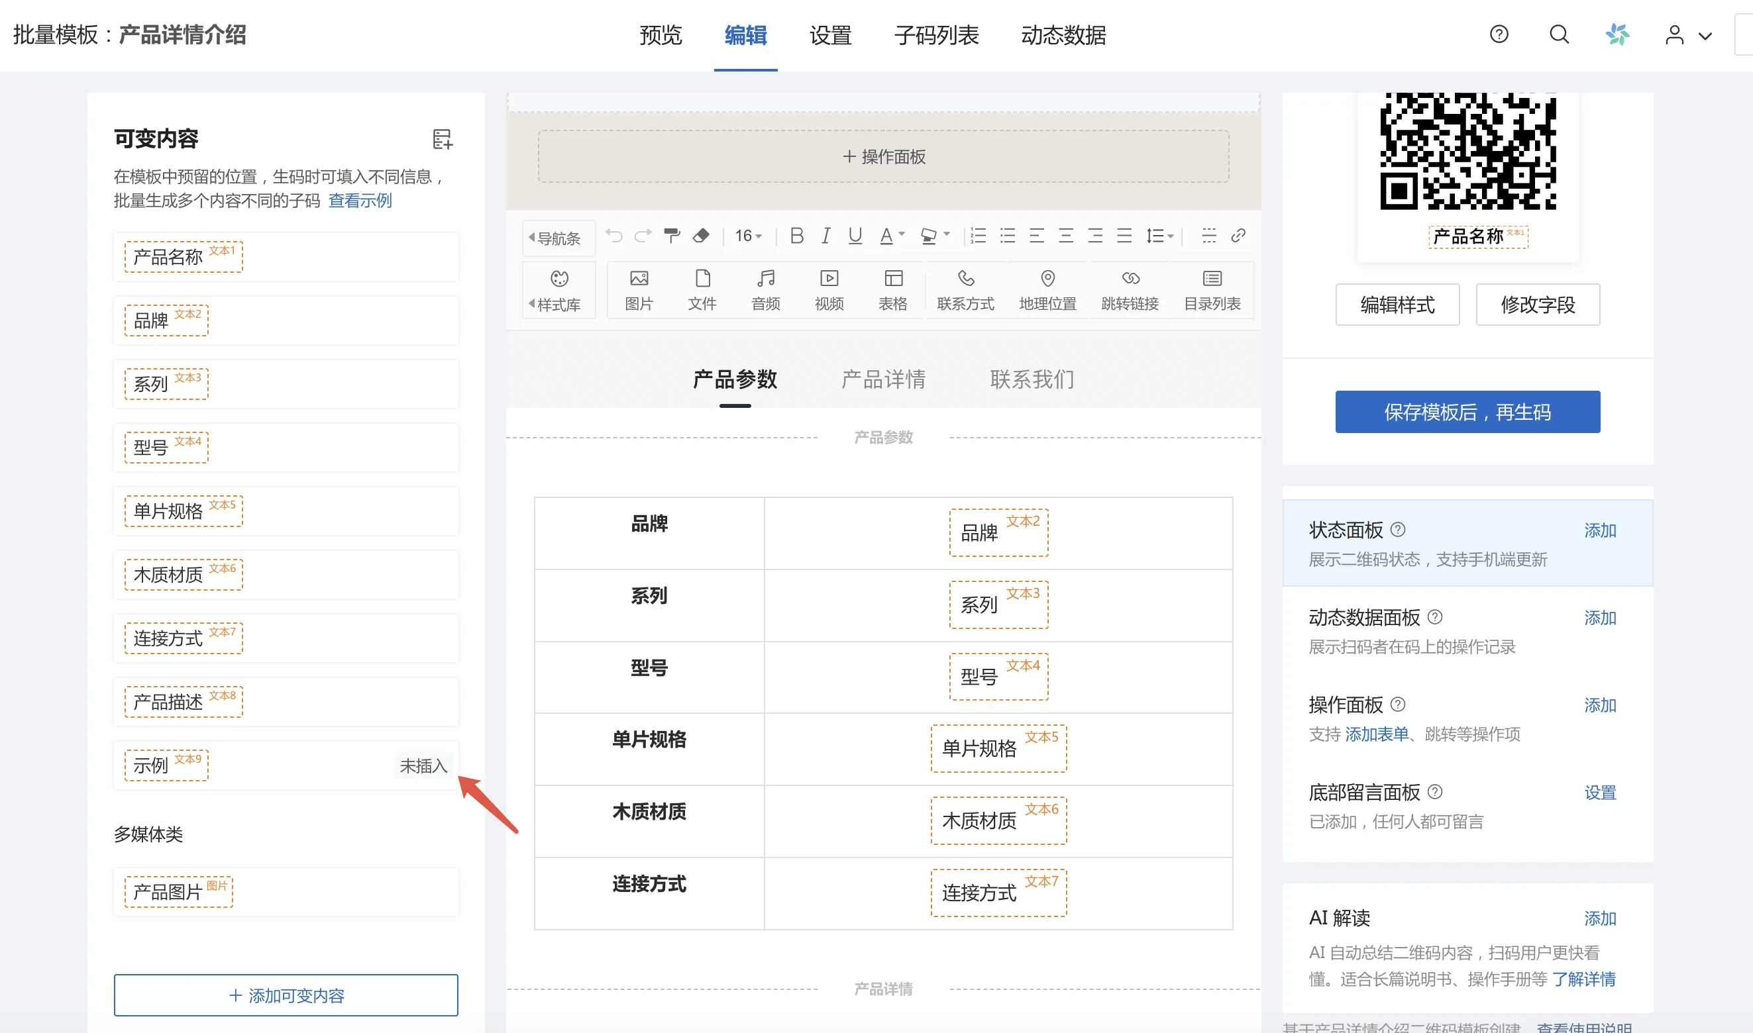The height and width of the screenshot is (1033, 1753).
Task: Toggle underline formatting
Action: pyautogui.click(x=855, y=236)
